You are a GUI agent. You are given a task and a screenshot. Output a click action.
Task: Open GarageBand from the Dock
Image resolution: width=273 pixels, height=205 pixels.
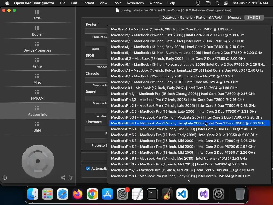(x=167, y=194)
